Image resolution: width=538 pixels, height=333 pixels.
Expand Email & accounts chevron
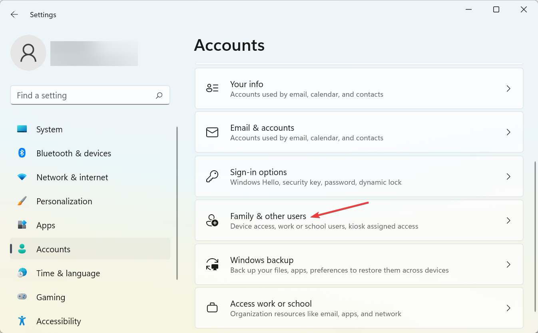(508, 132)
